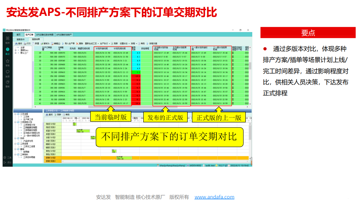Viewport: 361px width, 201px height.
Task: Expand the second factory tree node
Action: (x=16, y=50)
